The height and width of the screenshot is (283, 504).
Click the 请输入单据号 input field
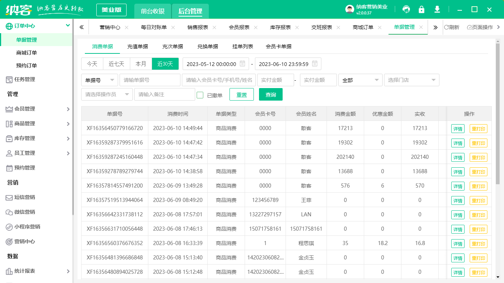click(x=149, y=80)
